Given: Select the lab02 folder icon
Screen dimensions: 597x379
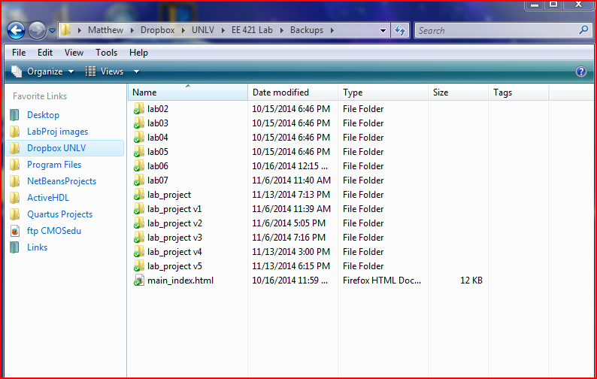Looking at the screenshot, I should pos(139,109).
